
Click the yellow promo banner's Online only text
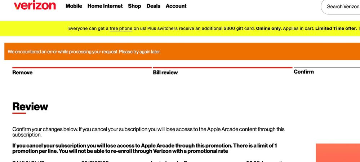point(269,29)
